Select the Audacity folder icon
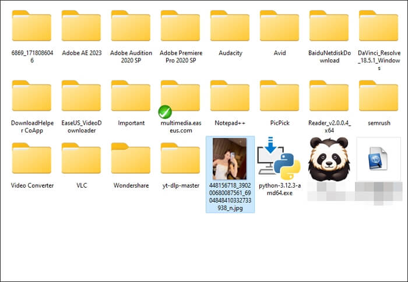This screenshot has width=408, height=282. point(230,27)
